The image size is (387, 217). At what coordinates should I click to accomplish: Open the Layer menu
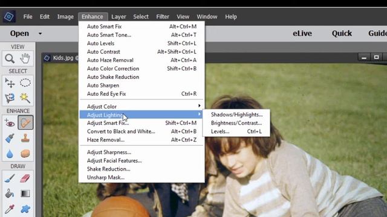click(x=119, y=17)
